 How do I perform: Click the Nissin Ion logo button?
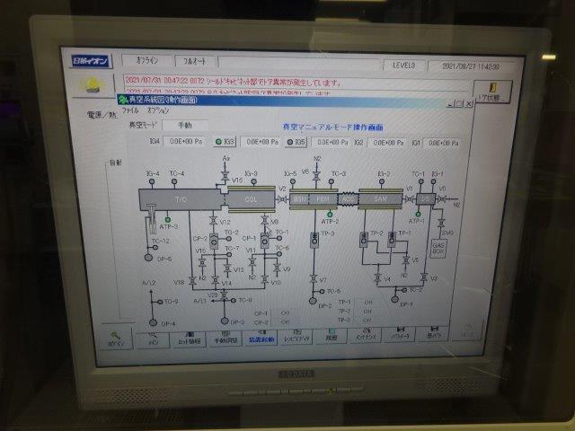coord(91,61)
